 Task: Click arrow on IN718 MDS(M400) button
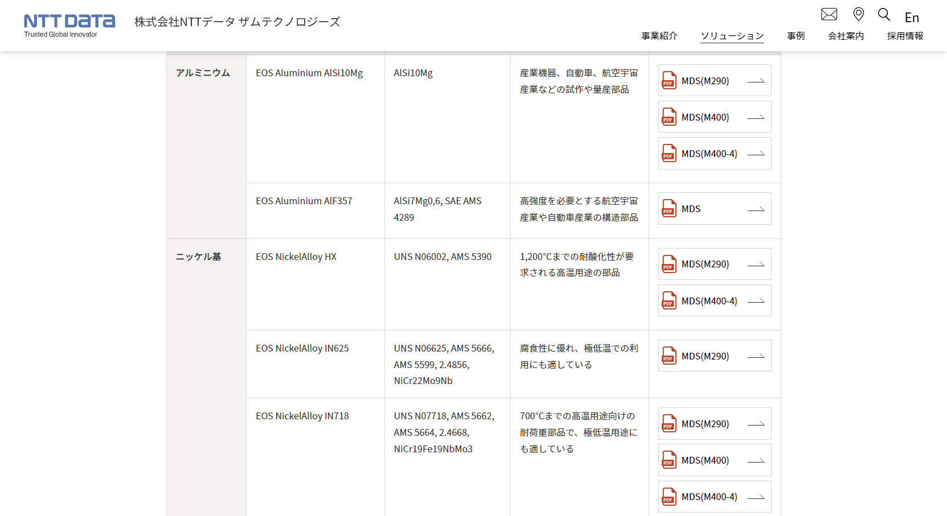pyautogui.click(x=756, y=461)
